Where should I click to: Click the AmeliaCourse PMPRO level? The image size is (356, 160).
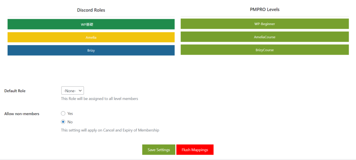[x=265, y=37]
